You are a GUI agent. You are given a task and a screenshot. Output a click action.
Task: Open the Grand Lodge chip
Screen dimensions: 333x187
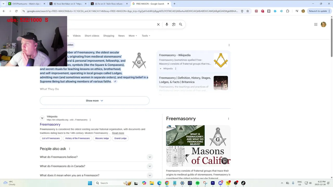[120, 138]
